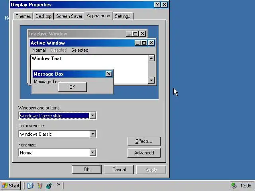
Task: Click the taskbar clock showing 13:06
Action: tap(245, 186)
